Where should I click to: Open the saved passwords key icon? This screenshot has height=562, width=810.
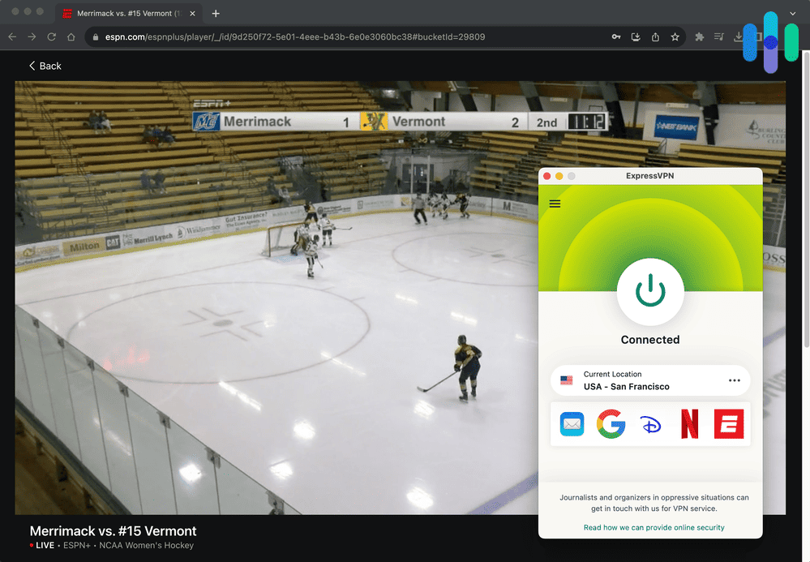[x=616, y=36]
